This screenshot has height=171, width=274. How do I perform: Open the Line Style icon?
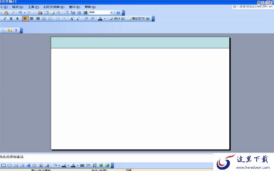coord(82,165)
